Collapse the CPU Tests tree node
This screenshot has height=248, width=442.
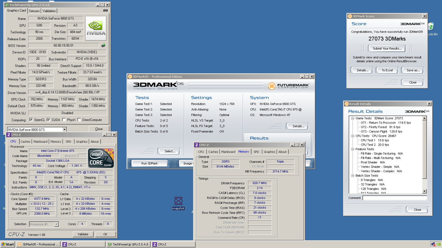tap(352, 136)
